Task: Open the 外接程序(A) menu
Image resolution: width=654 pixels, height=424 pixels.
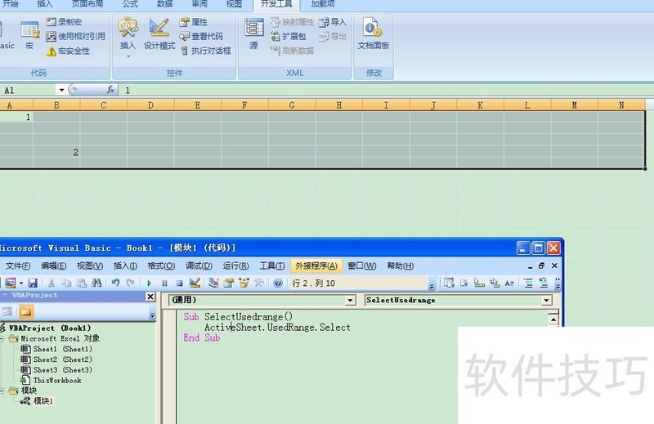Action: coord(316,266)
